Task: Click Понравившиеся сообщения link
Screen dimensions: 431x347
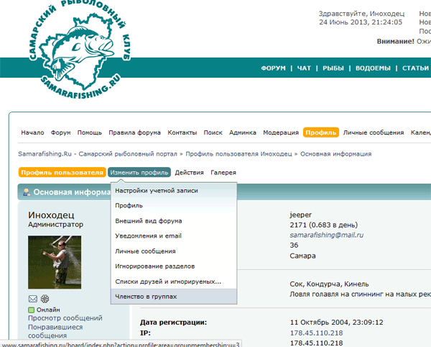Action: (x=55, y=331)
